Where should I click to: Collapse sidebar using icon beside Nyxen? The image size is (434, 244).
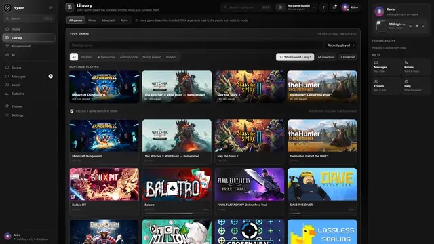(x=51, y=7)
